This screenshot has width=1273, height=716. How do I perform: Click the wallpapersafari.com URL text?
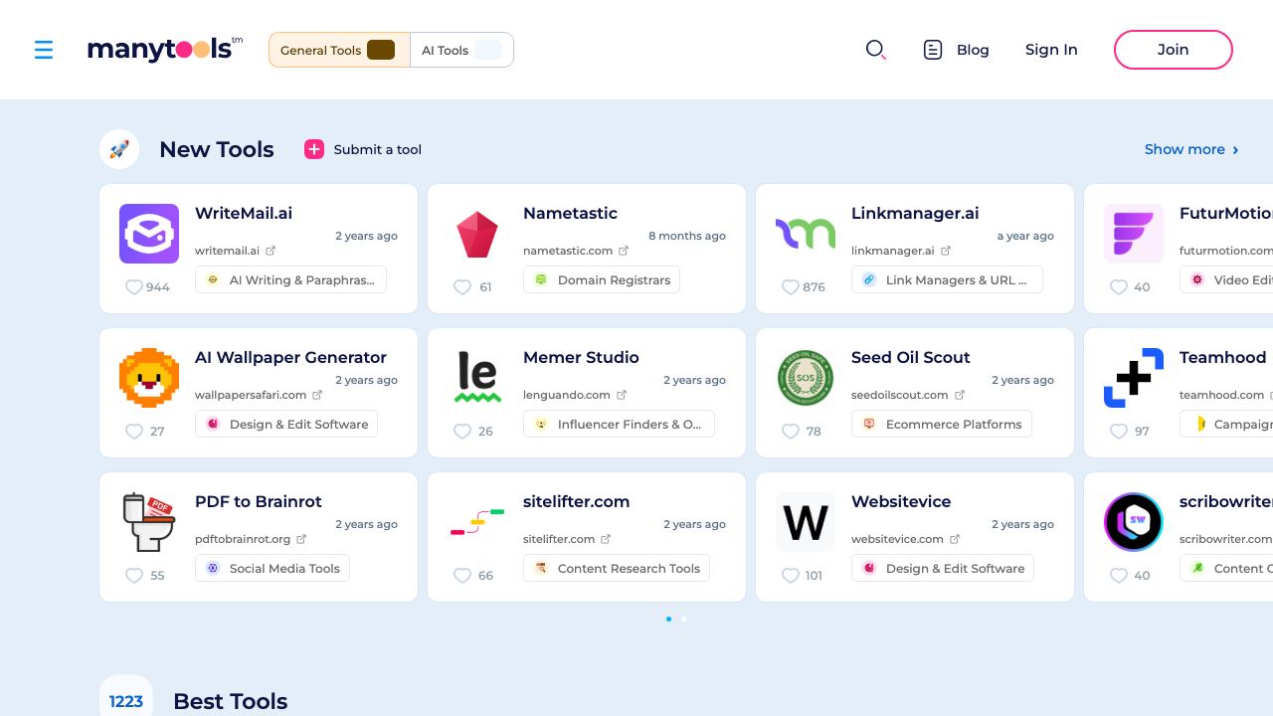coord(250,395)
